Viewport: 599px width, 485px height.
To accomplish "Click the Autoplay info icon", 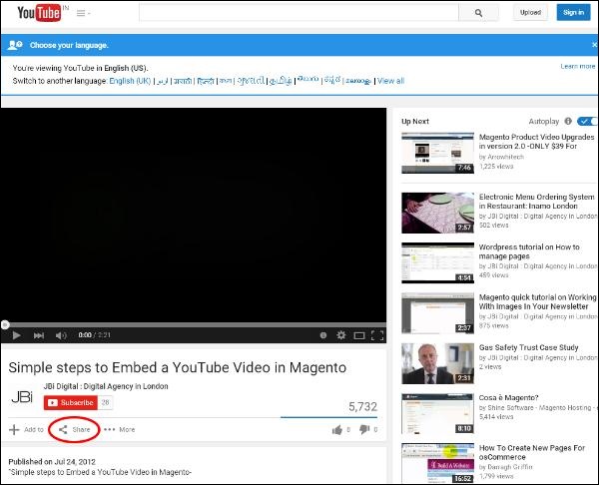I will point(568,121).
